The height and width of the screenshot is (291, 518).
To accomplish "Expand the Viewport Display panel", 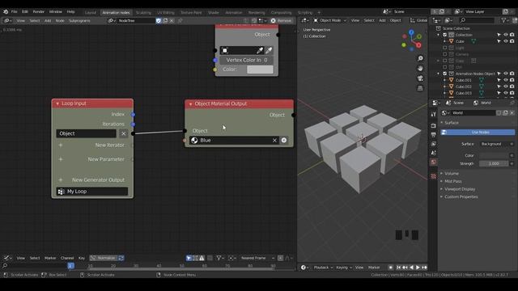I will 460,189.
